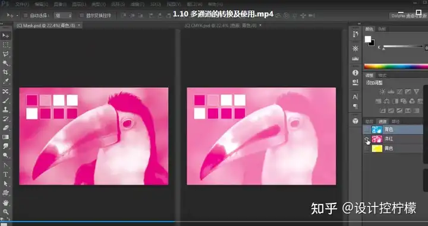The width and height of the screenshot is (428, 226).
Task: Select the Magic Wand tool
Action: tap(5, 63)
